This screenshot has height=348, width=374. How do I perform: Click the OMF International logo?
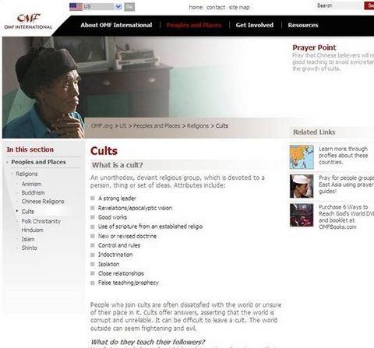click(x=28, y=21)
